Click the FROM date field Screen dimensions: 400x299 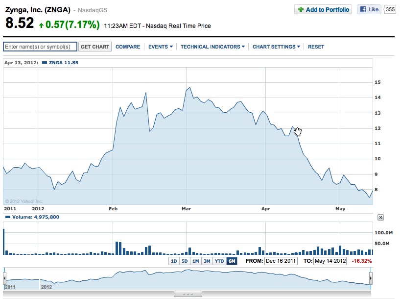click(281, 261)
